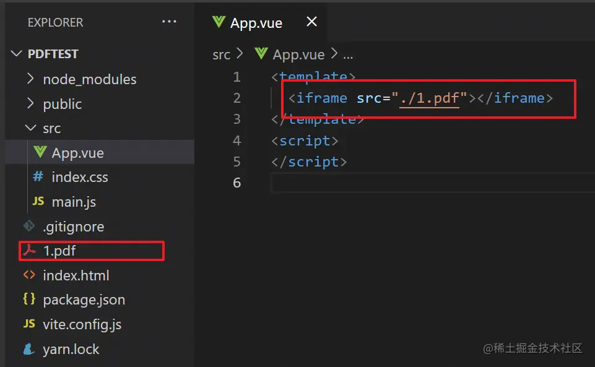
Task: Click the yarn icon beside yarn.lock
Action: coord(29,349)
